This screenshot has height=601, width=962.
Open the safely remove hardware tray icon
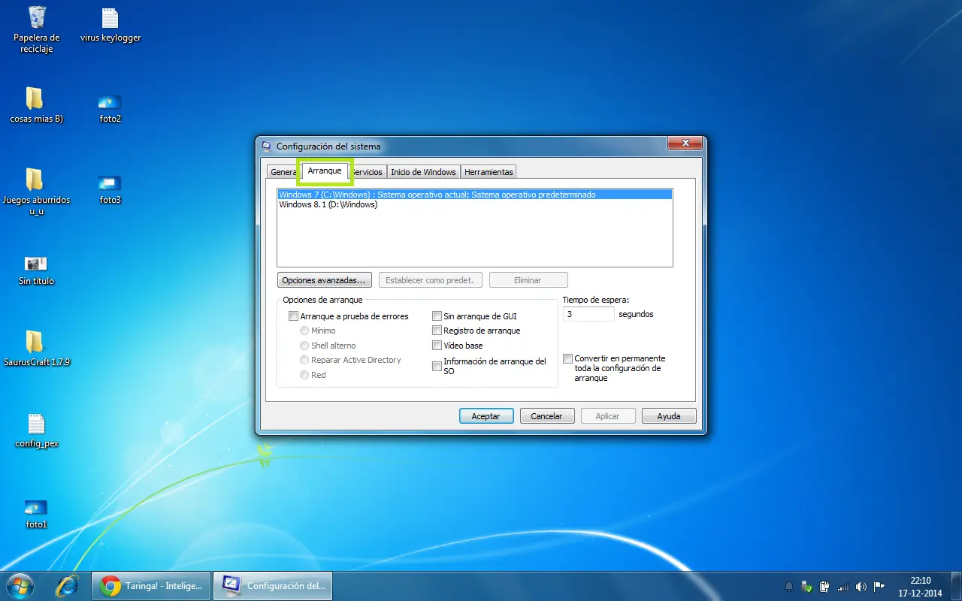(806, 586)
